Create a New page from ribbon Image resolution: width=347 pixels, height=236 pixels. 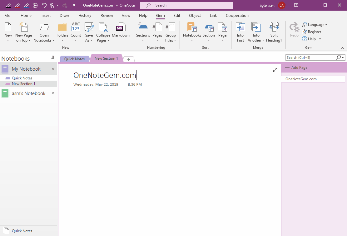tap(8, 32)
